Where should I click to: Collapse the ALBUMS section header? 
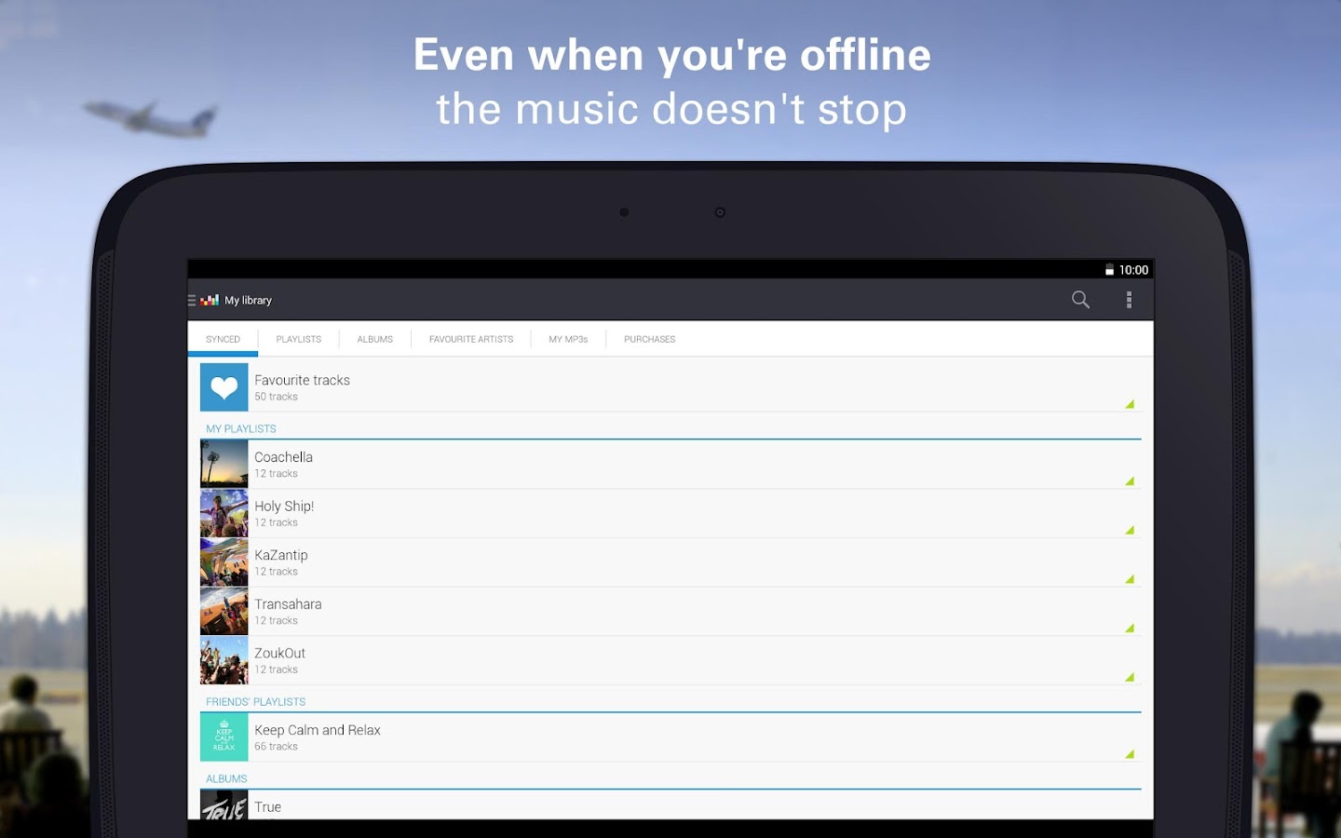pyautogui.click(x=225, y=778)
